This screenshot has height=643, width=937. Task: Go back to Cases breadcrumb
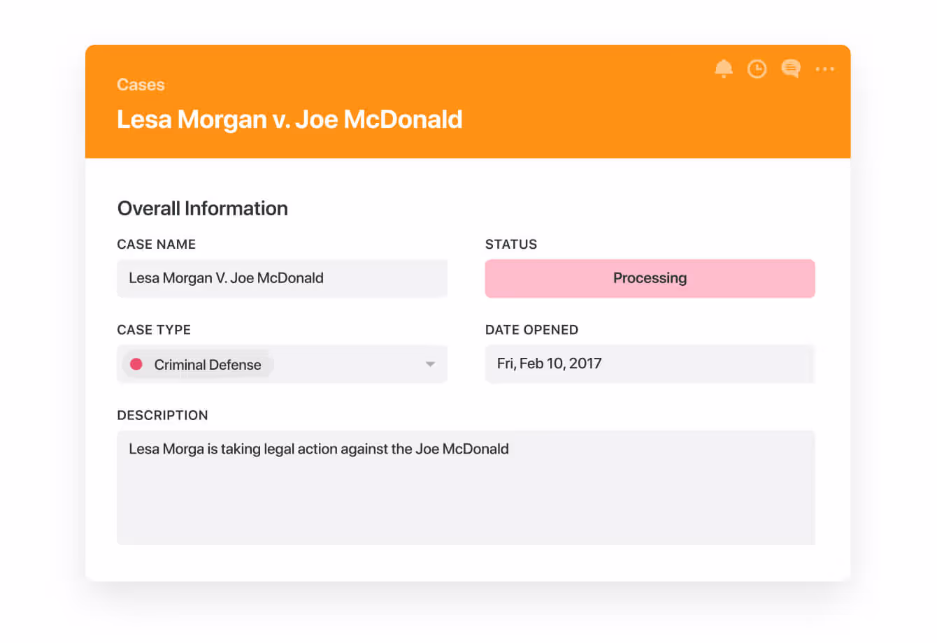tap(141, 85)
